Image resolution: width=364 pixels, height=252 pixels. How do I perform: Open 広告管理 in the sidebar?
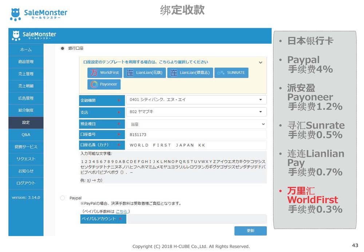click(26, 98)
